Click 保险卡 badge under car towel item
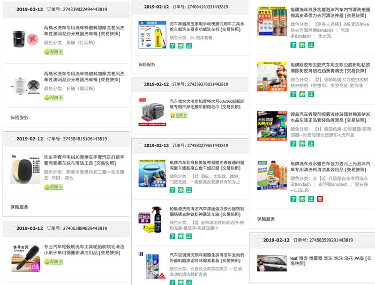375x285 pixels. [178, 115]
